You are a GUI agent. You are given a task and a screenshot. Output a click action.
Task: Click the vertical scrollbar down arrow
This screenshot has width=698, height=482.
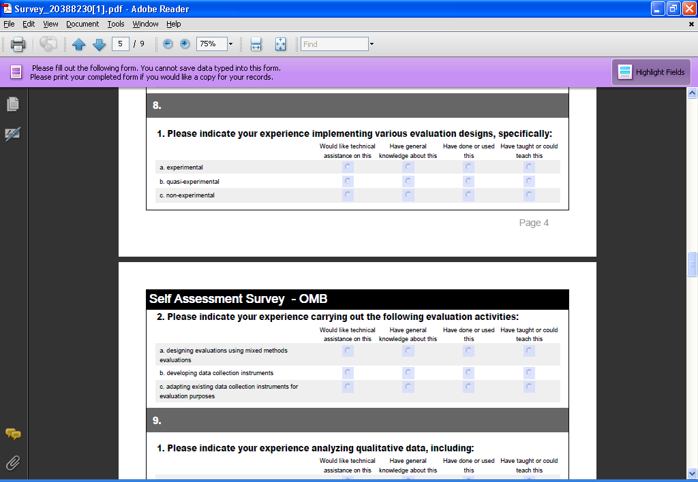pos(692,472)
